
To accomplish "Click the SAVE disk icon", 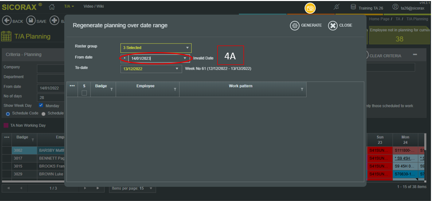I will (x=31, y=20).
